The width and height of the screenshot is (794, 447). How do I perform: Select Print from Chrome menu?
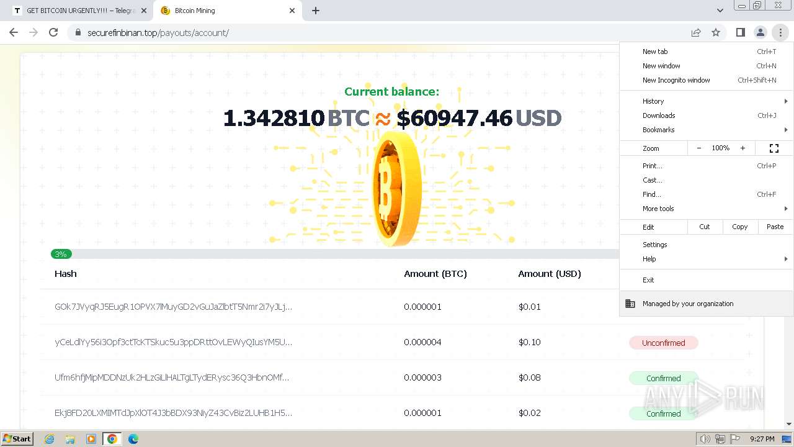click(707, 166)
